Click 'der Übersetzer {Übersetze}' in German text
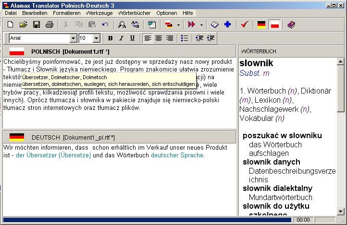Viewport: 347px width, 225px height. 53,155
